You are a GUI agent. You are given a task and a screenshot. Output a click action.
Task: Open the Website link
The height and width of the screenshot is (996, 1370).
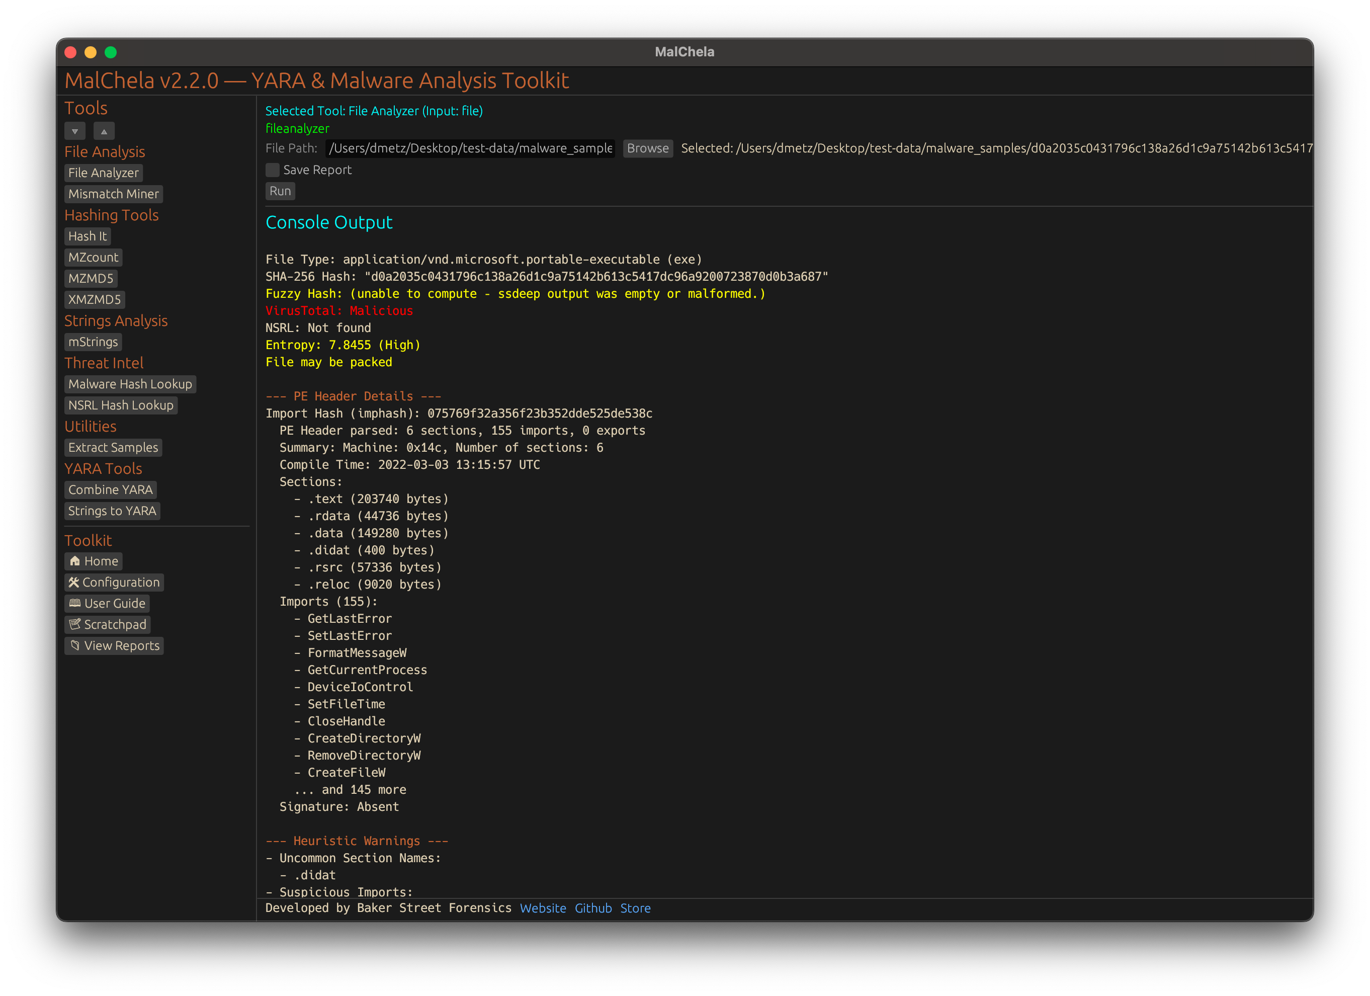(x=543, y=908)
